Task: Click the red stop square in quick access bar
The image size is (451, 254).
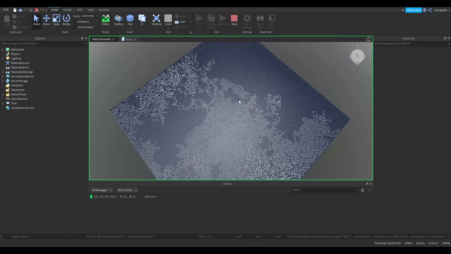Action: click(36, 10)
